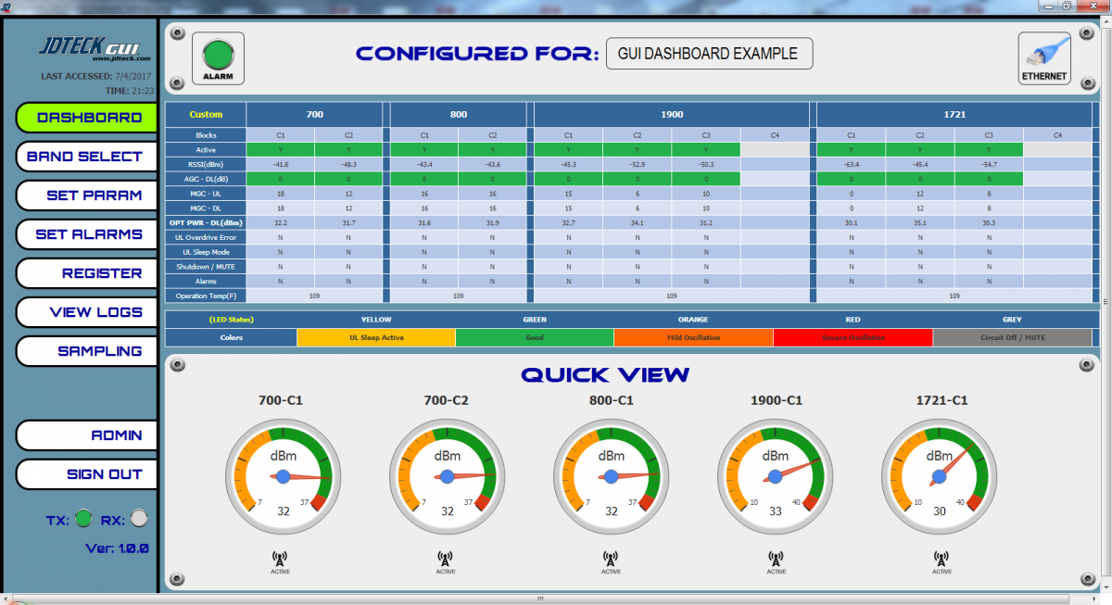Image resolution: width=1112 pixels, height=605 pixels.
Task: Open the VIEW LOGS section
Action: (86, 312)
